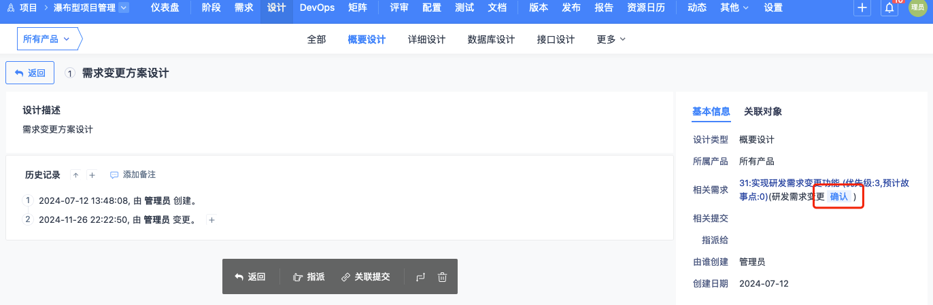
Task: Go to the 阶段 menu
Action: pyautogui.click(x=211, y=8)
